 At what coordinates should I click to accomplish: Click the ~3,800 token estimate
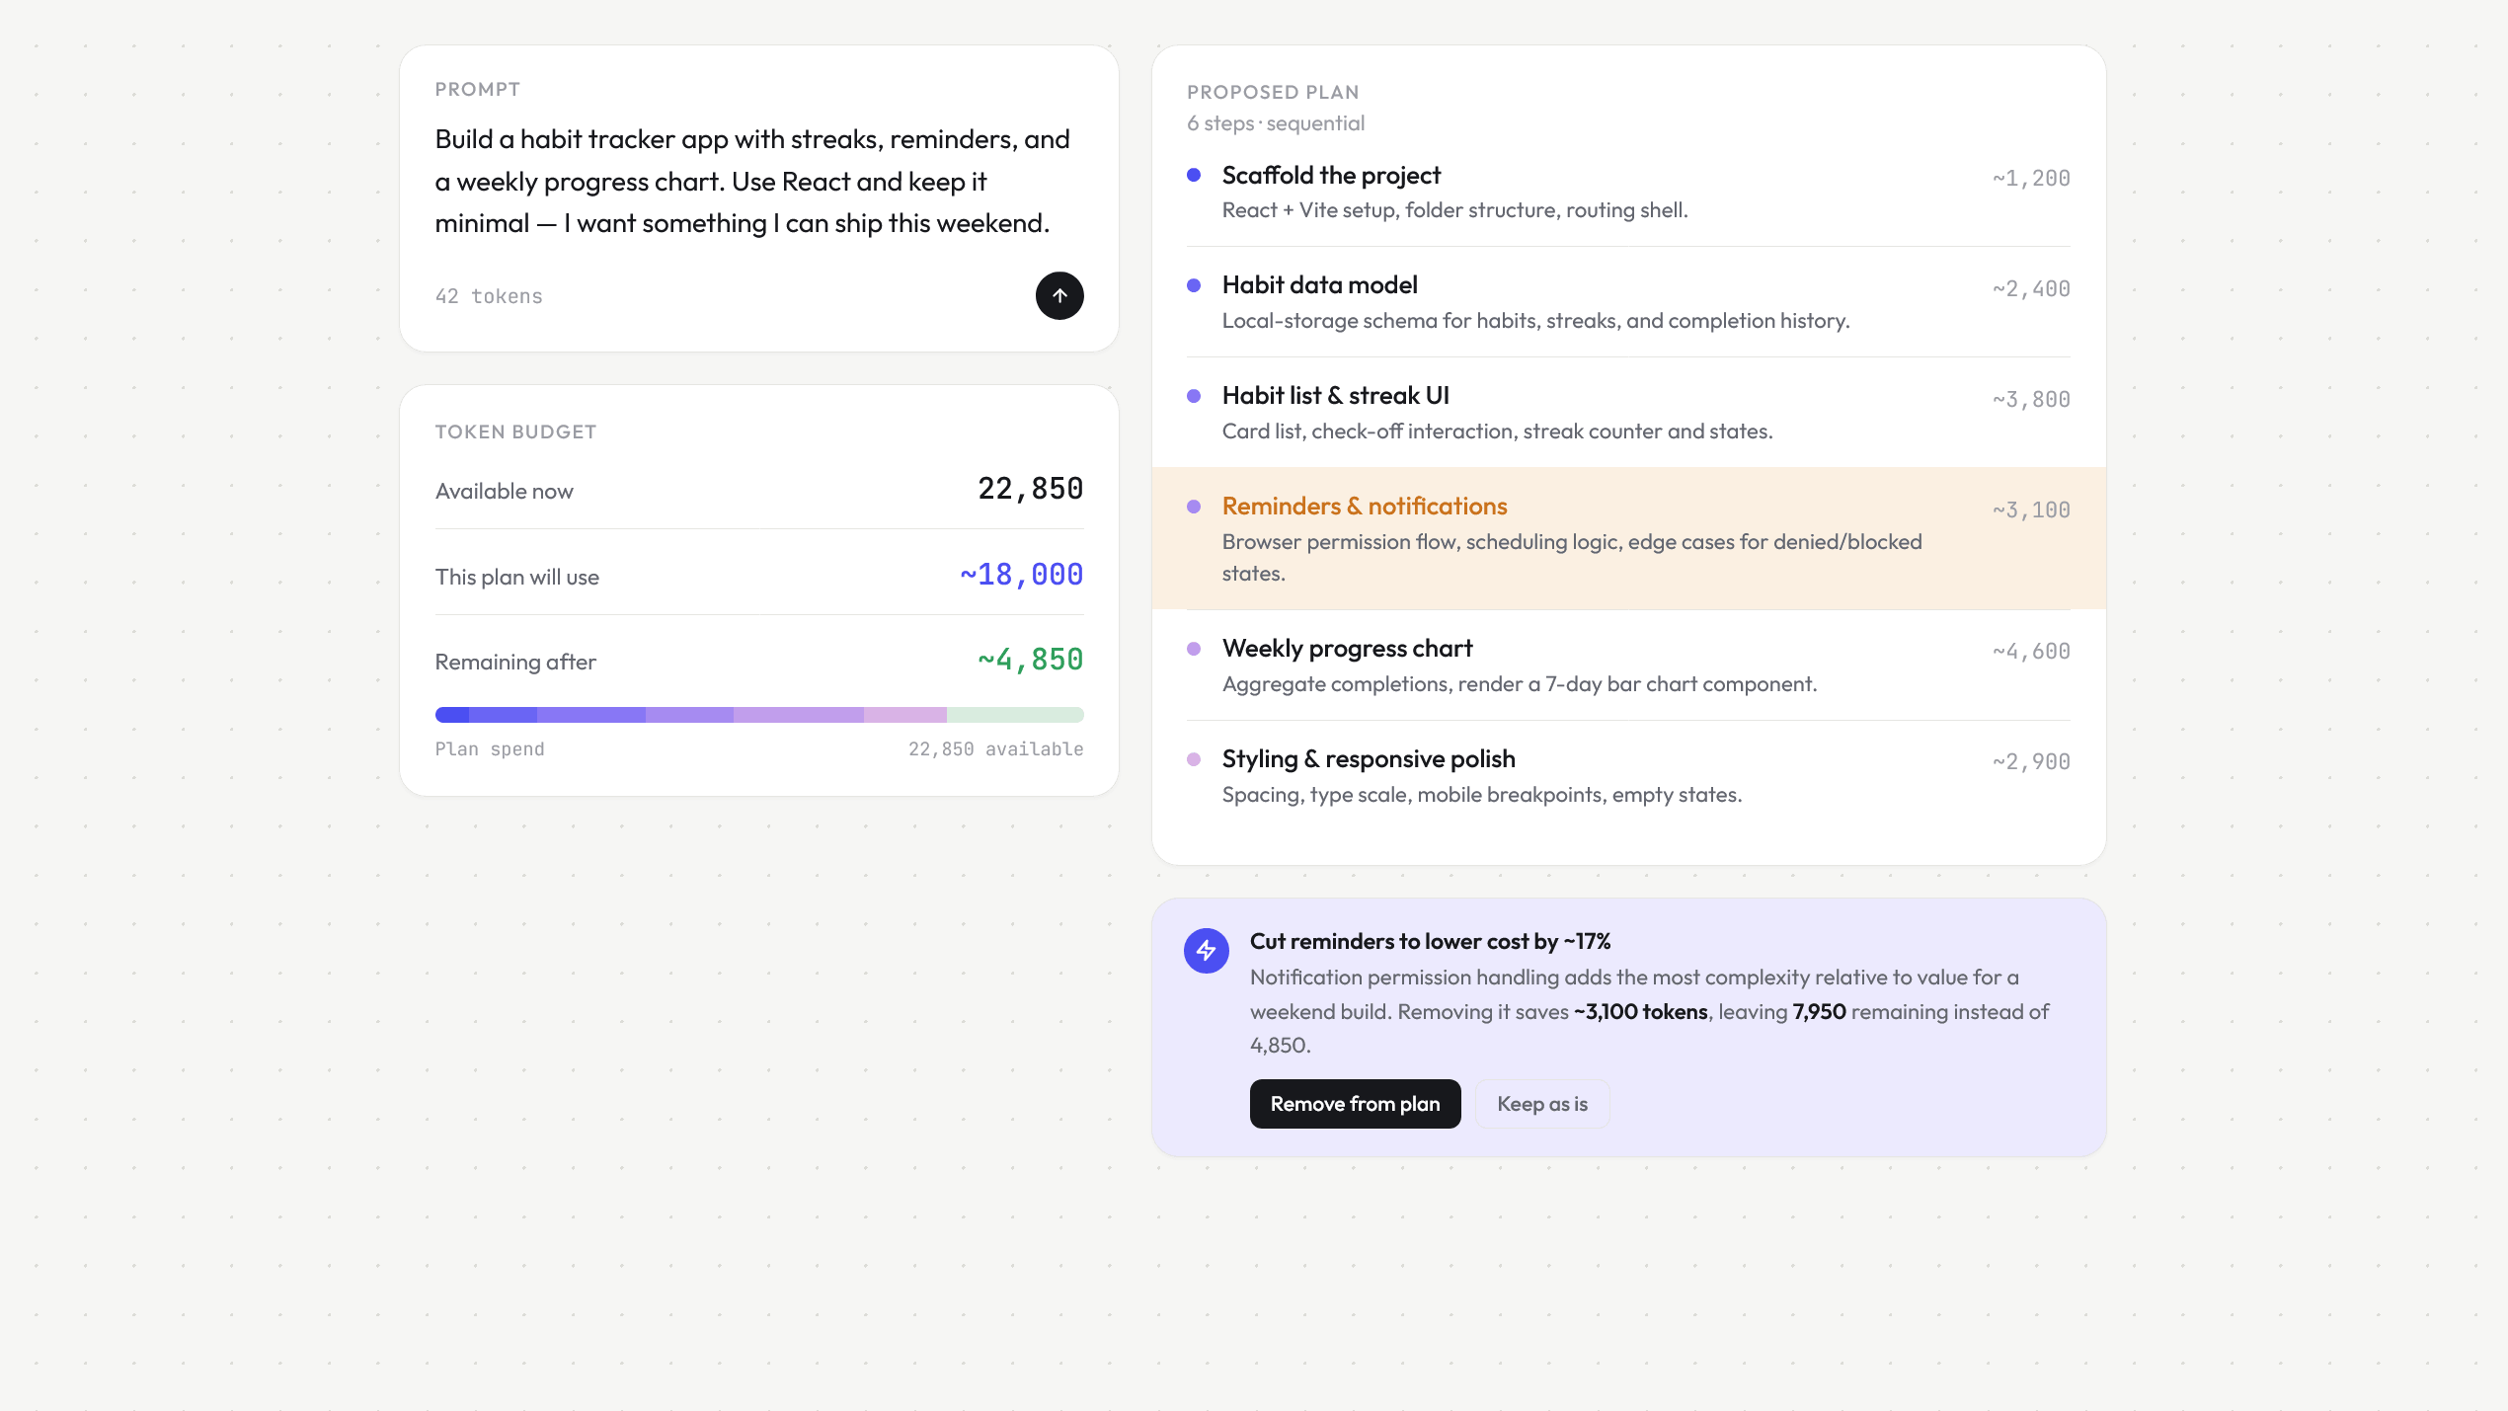coord(2031,400)
